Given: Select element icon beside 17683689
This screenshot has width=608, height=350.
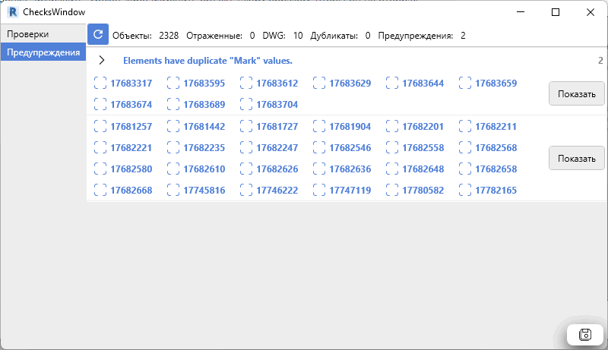Looking at the screenshot, I should [x=173, y=104].
